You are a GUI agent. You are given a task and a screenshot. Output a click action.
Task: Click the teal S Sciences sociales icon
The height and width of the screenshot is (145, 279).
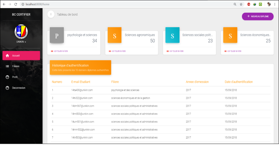coord(172,36)
